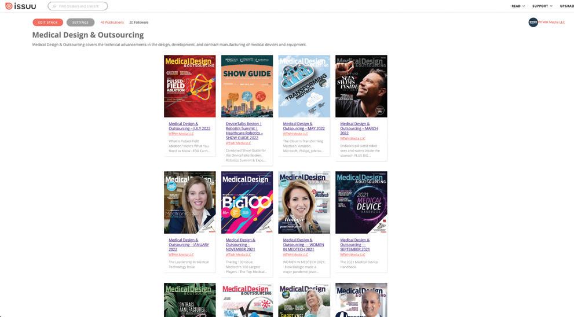Open the Show Guide cover thumbnail

(247, 86)
